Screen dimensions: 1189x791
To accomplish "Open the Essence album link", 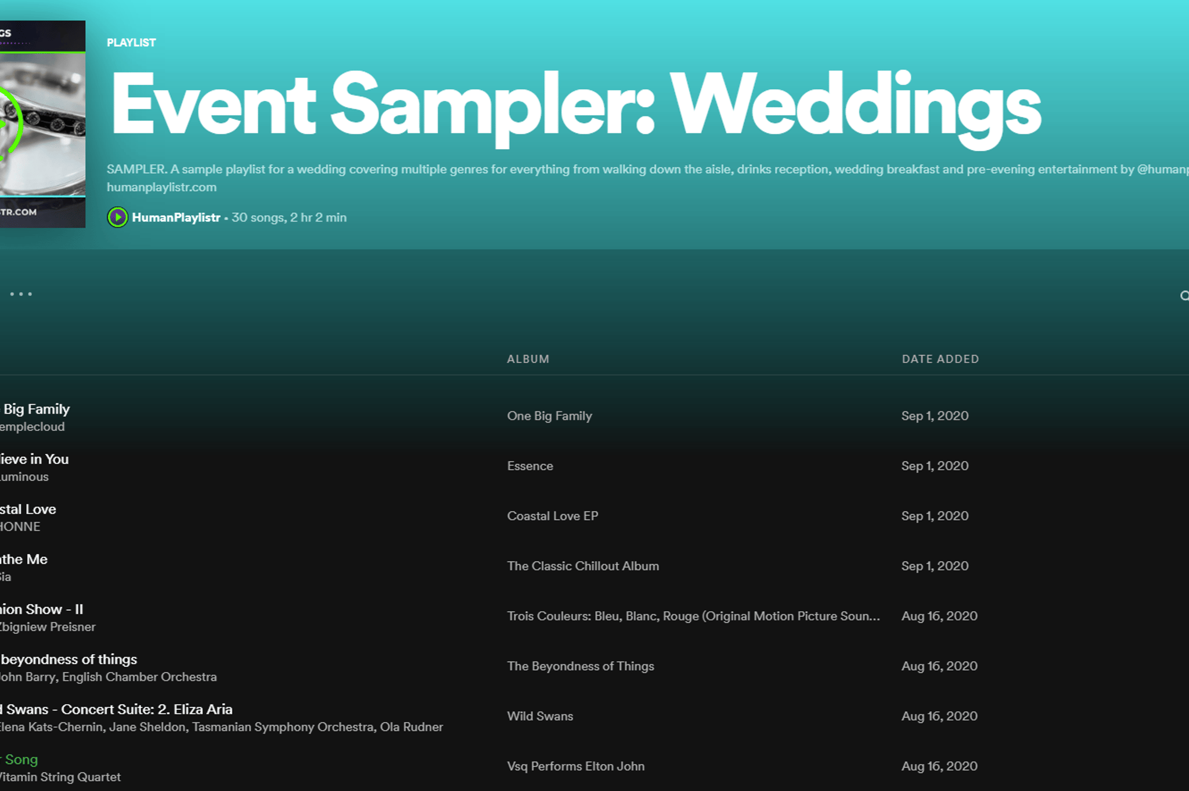I will [530, 466].
